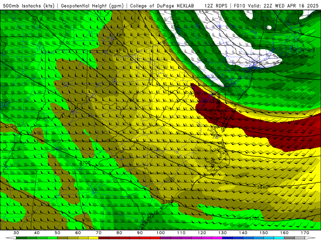Click the '130' value on the color scale
Image resolution: width=321 pixels, height=240 pixels.
pos(222,233)
